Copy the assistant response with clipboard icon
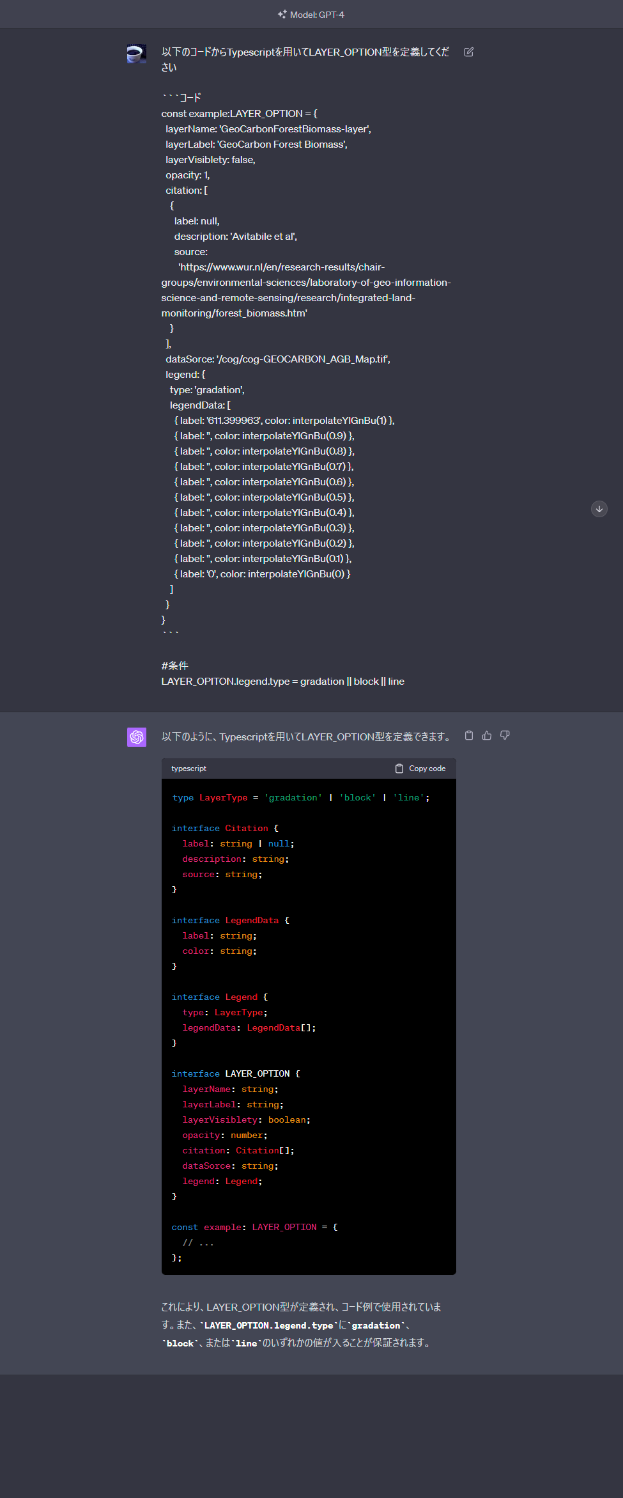The image size is (623, 1498). click(469, 735)
